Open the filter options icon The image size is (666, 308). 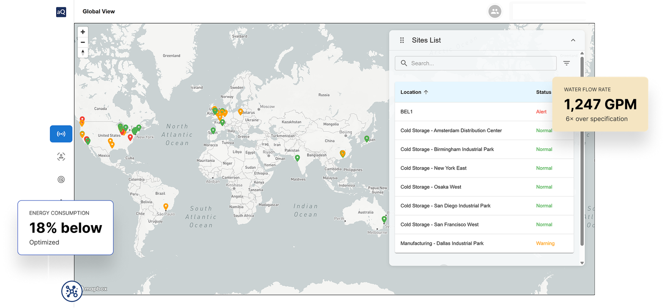[x=567, y=63]
